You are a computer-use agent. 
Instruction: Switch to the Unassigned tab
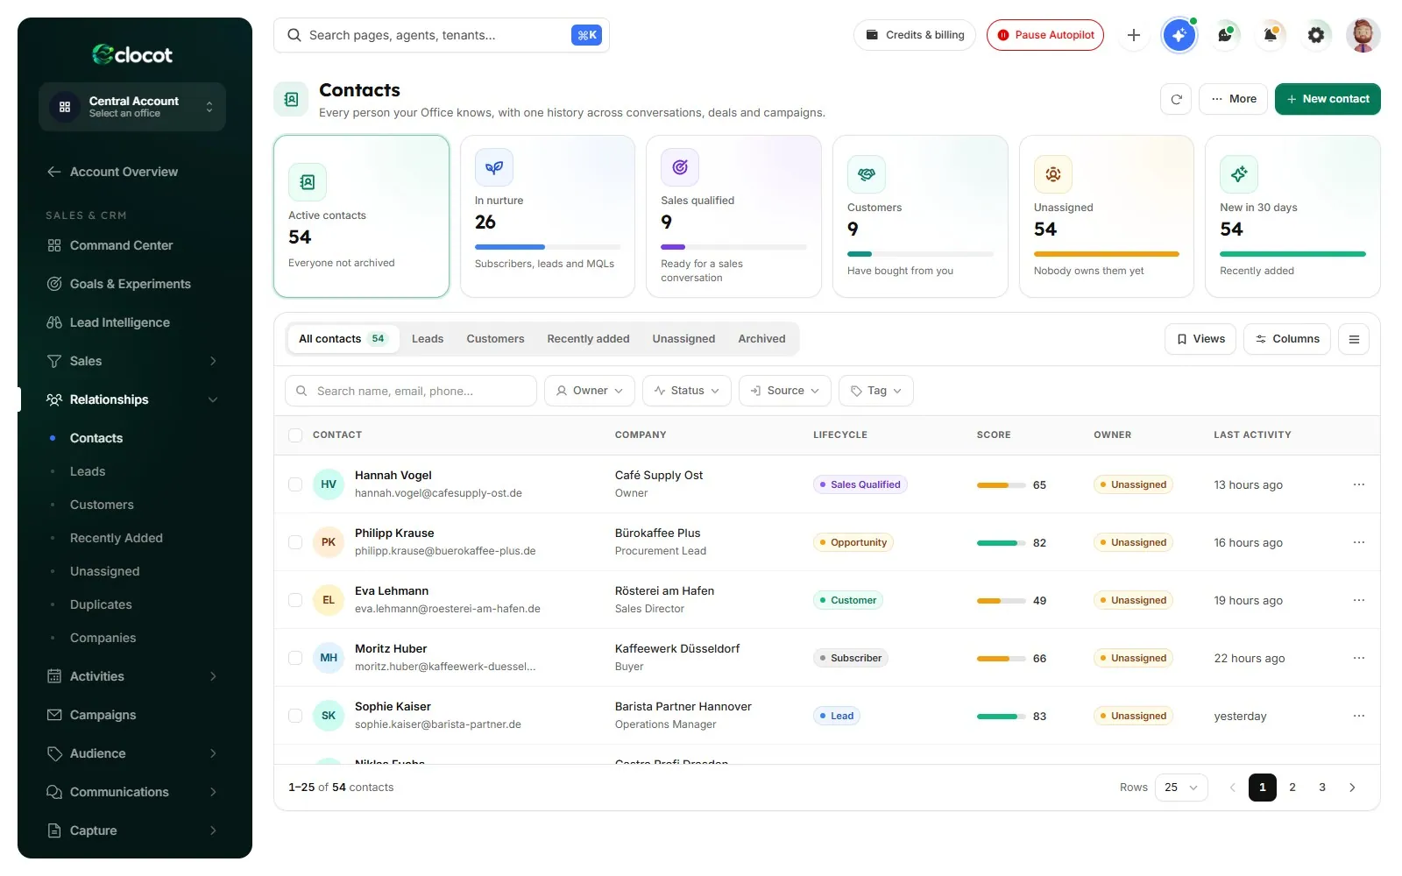point(683,339)
